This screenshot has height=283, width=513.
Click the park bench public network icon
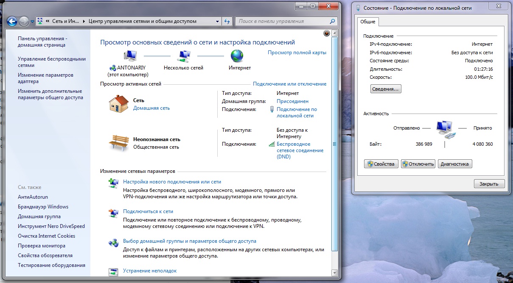[119, 142]
